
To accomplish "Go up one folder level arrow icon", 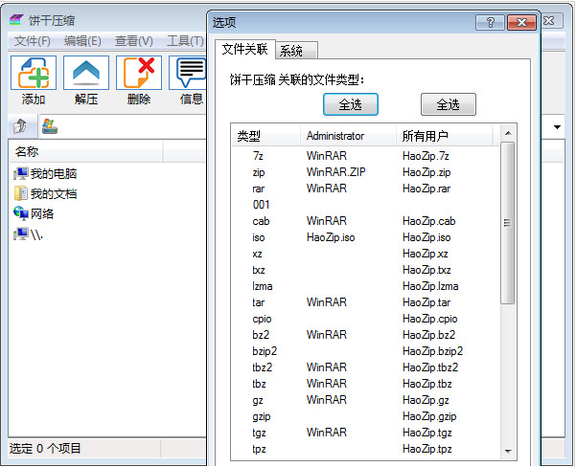I will [20, 126].
